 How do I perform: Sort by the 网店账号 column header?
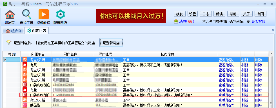point(108,54)
